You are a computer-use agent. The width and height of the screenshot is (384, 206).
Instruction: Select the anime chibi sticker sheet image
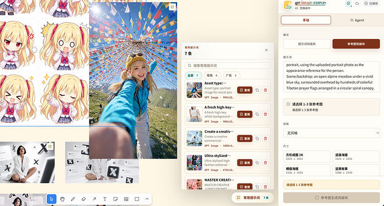(x=45, y=62)
